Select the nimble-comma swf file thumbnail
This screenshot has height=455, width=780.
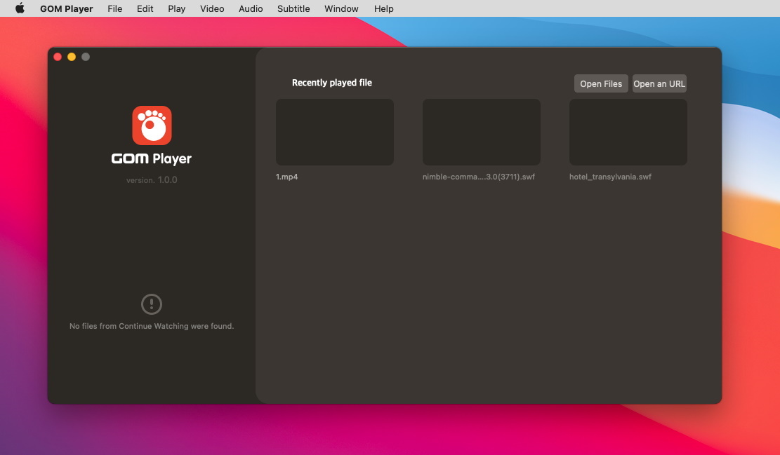pyautogui.click(x=482, y=132)
